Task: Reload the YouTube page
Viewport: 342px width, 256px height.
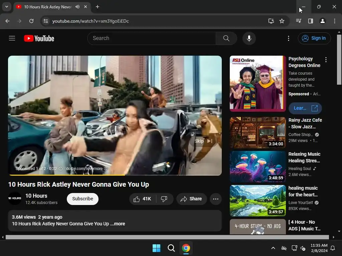Action: pyautogui.click(x=31, y=21)
